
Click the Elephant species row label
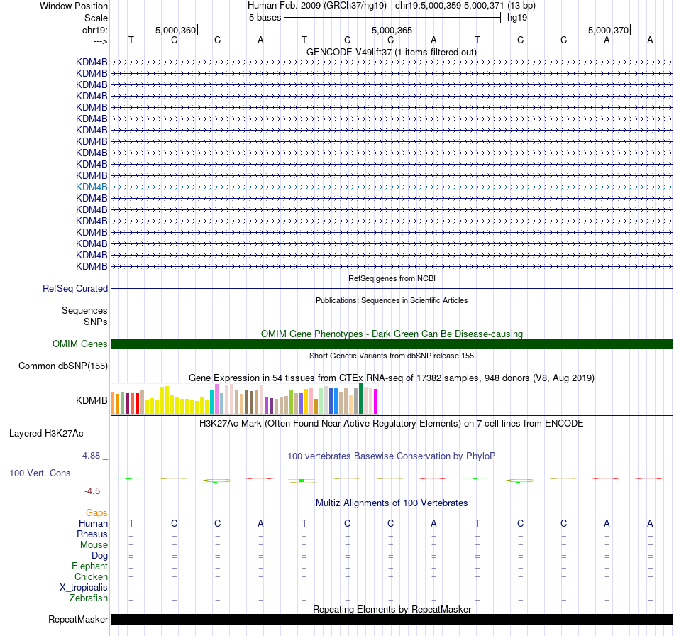pyautogui.click(x=89, y=566)
